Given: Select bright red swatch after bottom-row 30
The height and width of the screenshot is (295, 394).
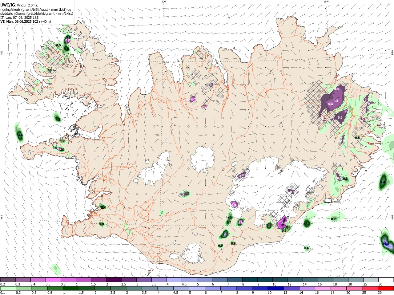Looking at the screenshot, I should (x=386, y=288).
